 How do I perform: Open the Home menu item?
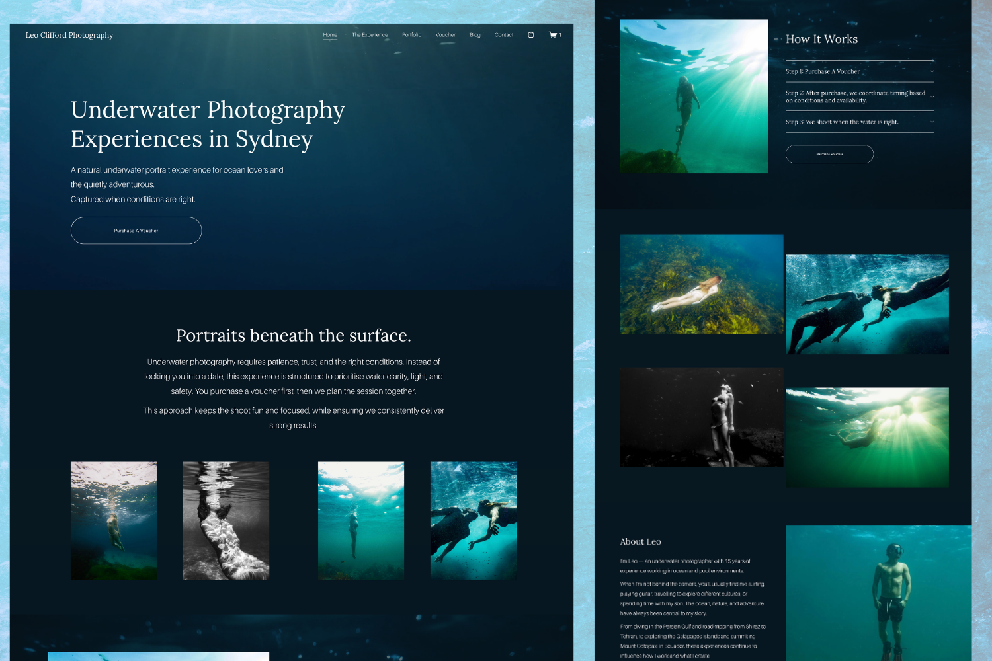coord(330,35)
